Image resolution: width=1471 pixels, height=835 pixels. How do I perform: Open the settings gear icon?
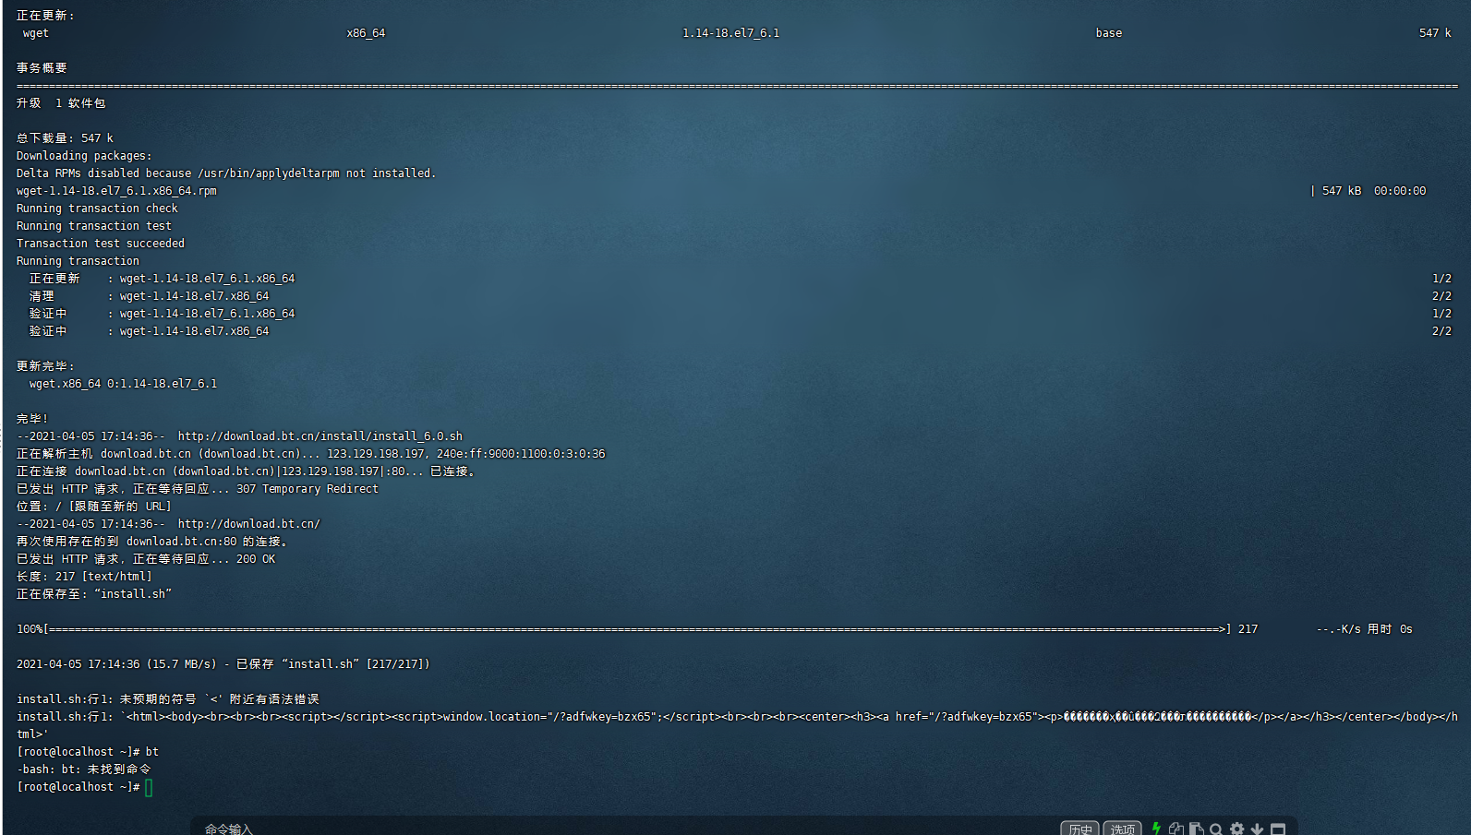click(x=1236, y=829)
